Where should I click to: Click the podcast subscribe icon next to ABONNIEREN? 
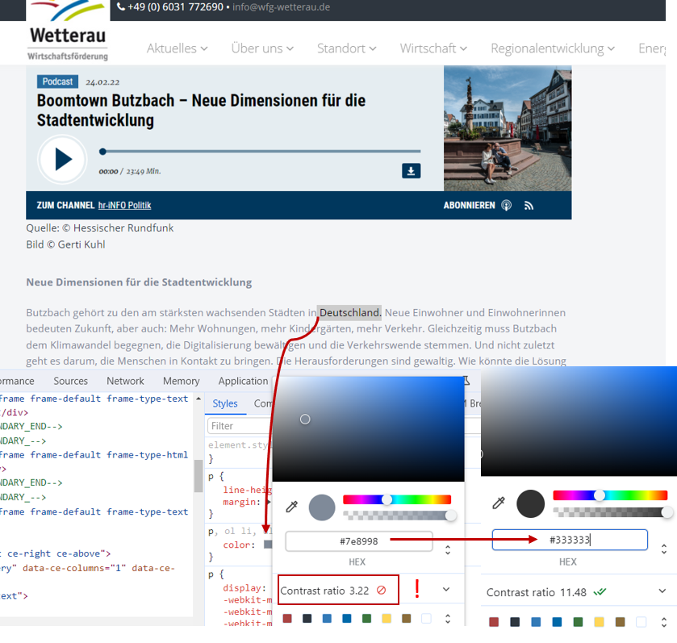506,206
